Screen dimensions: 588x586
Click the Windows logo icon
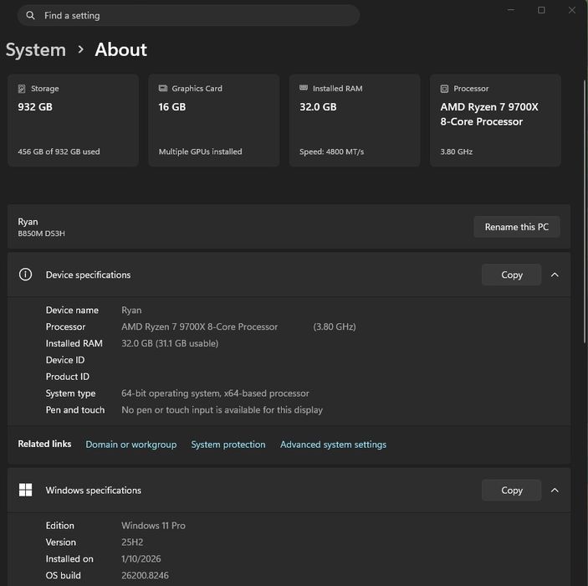[25, 490]
